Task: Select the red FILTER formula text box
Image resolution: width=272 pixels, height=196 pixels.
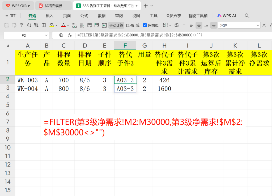Action: [x=143, y=127]
